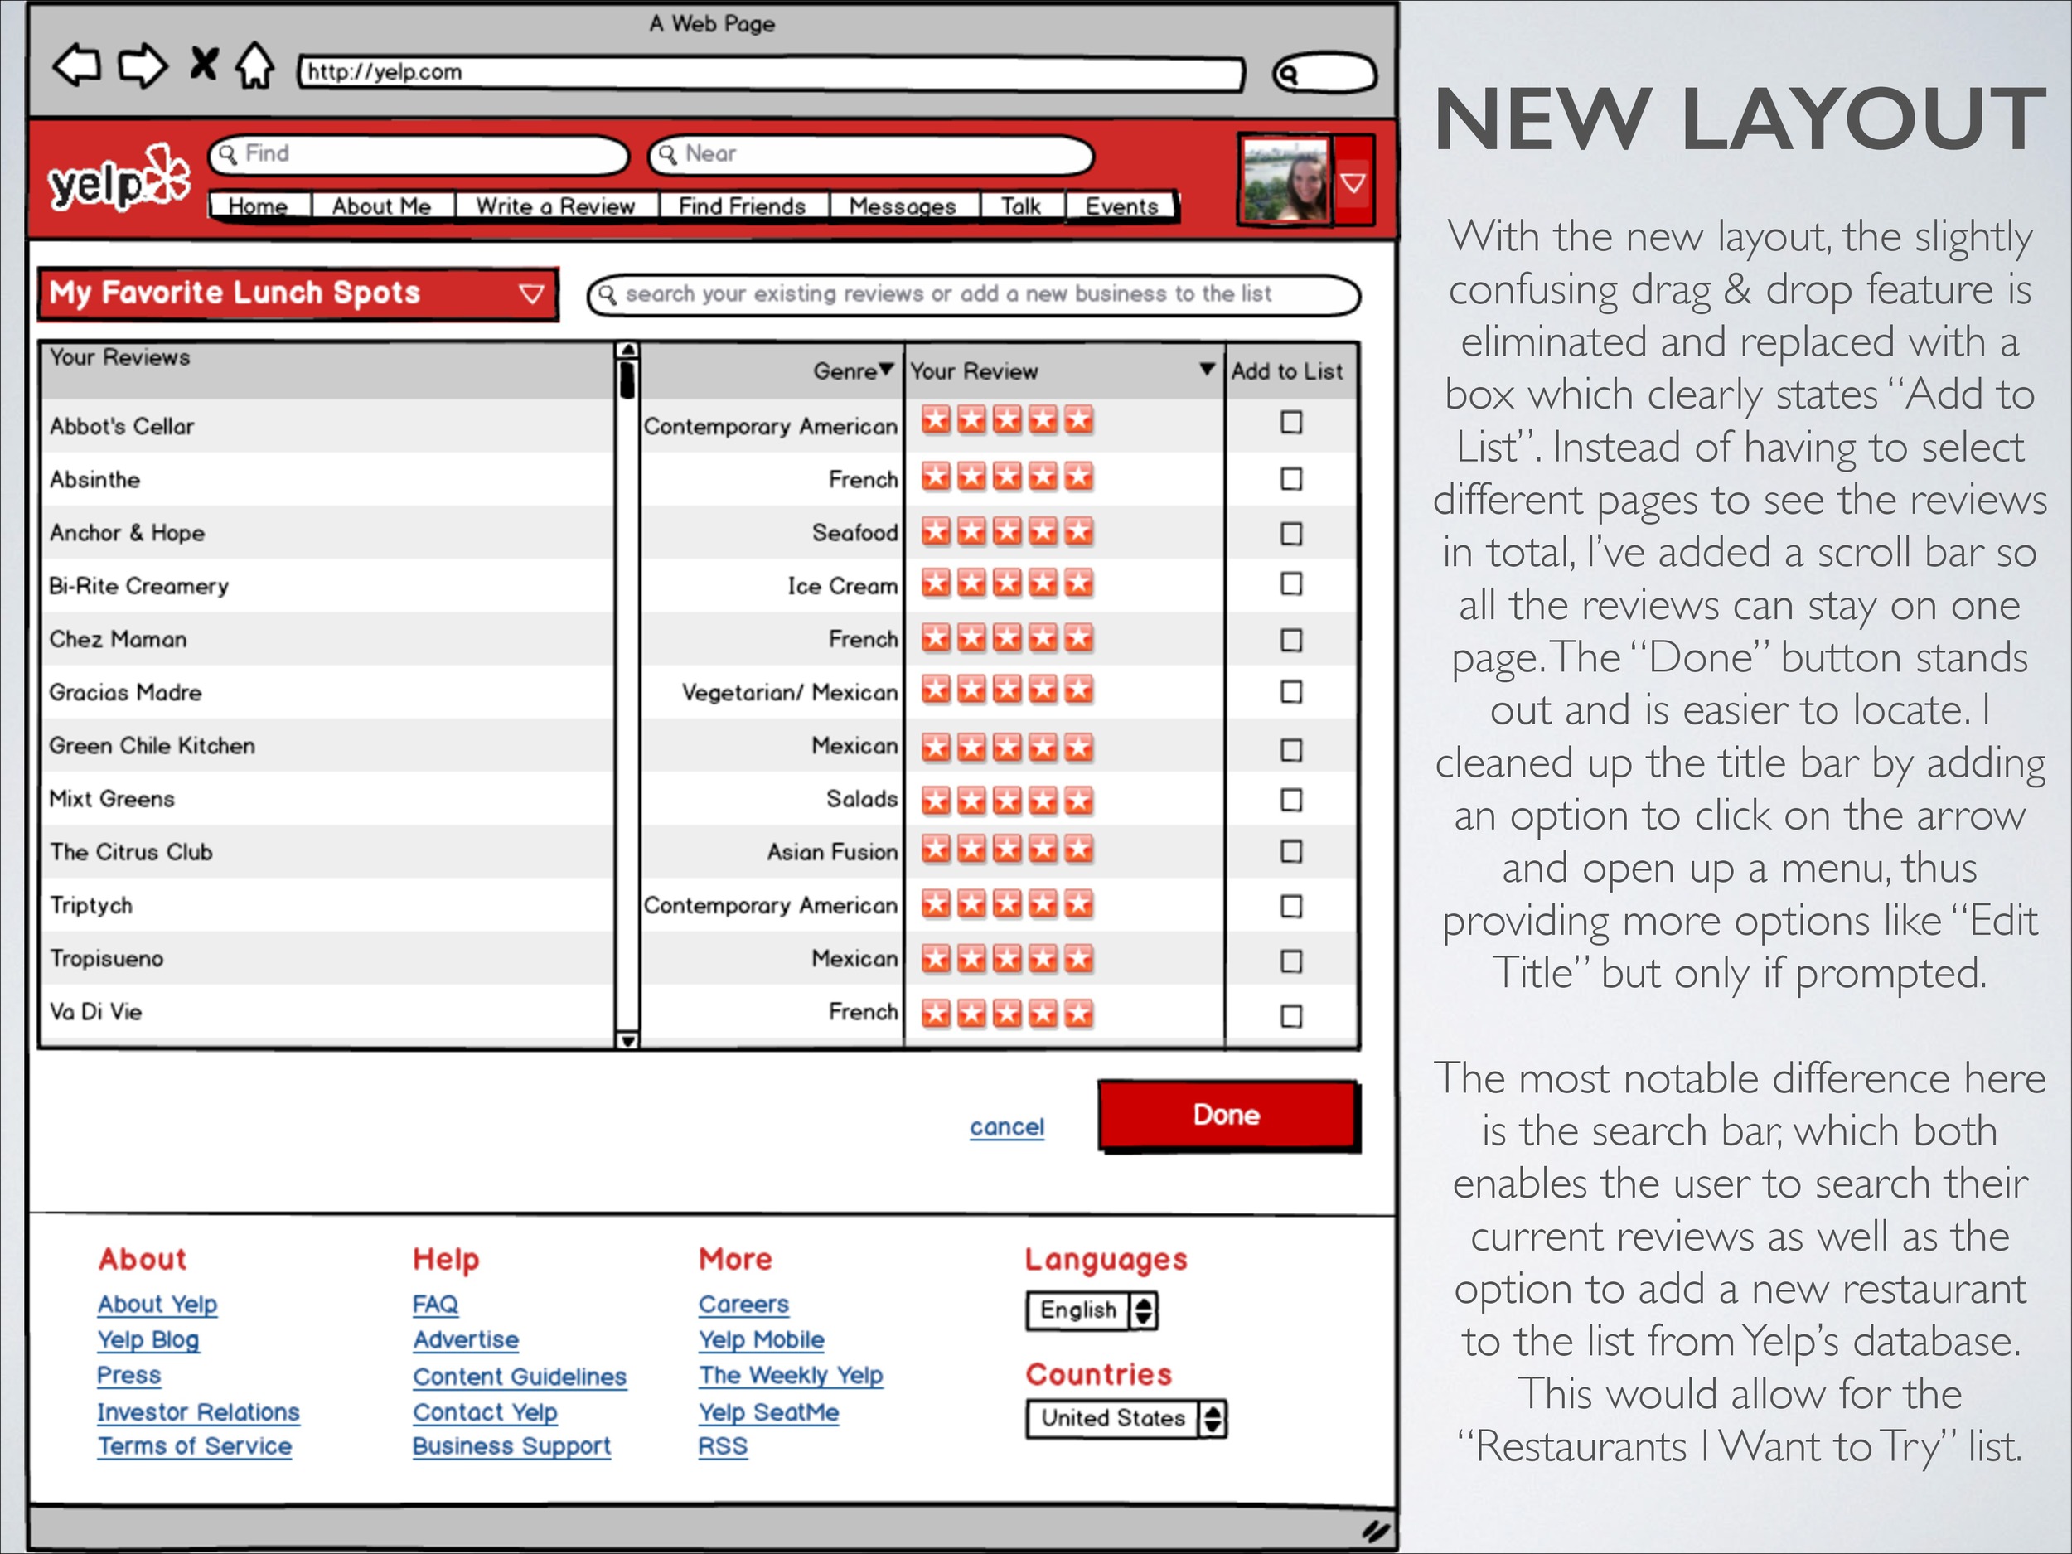
Task: Check Add to List for Absinthe
Action: click(1290, 479)
